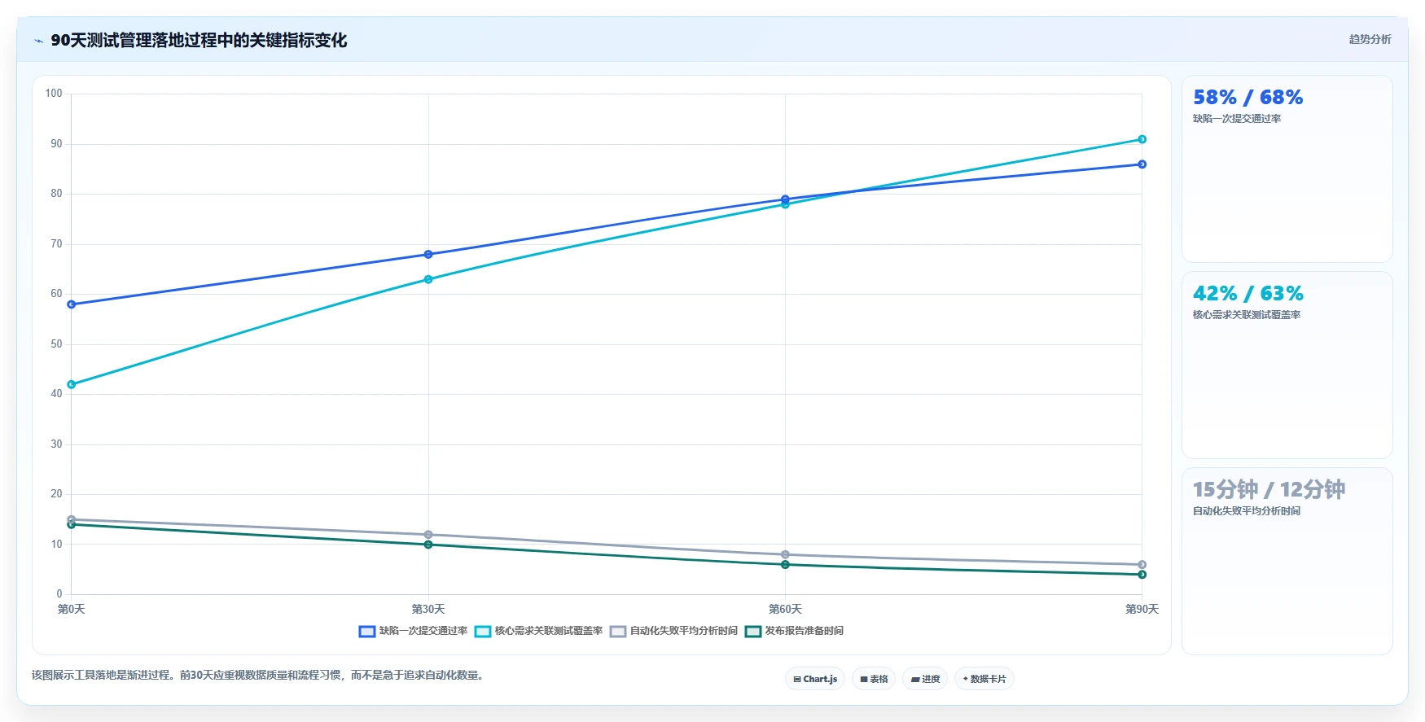
Task: Select the gray data point at 第90天 (6)
Action: 1142,565
